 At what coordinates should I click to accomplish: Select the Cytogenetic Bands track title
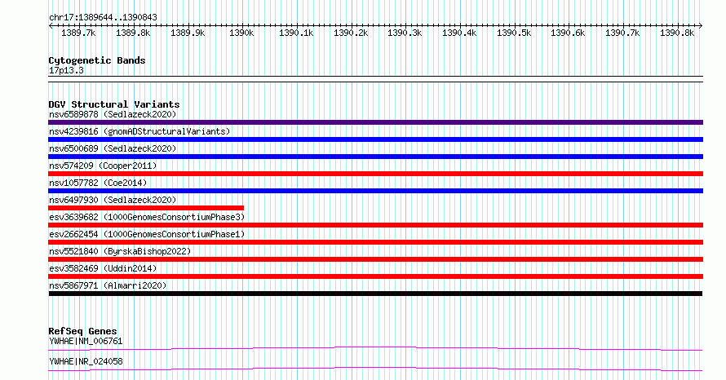pyautogui.click(x=97, y=60)
